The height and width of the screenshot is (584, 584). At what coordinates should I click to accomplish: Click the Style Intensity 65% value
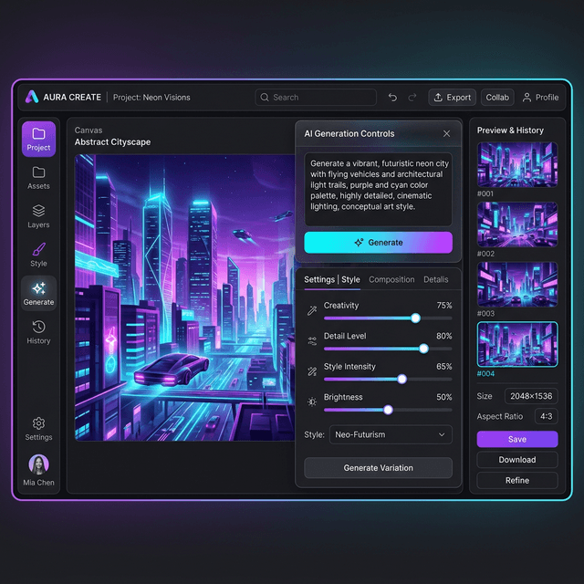(x=444, y=367)
